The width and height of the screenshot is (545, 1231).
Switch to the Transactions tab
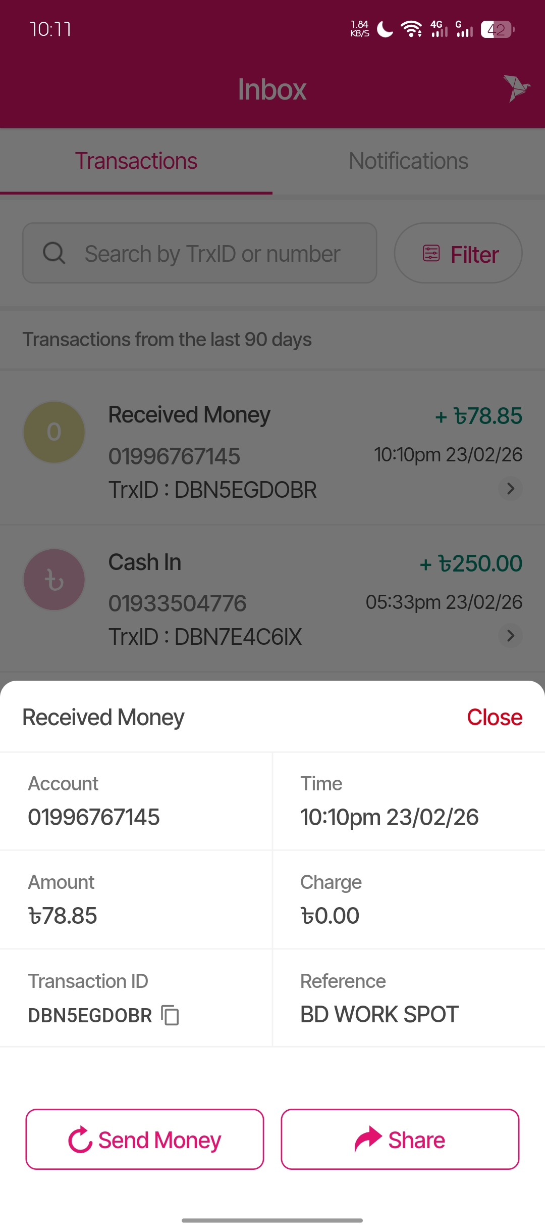[x=136, y=161]
